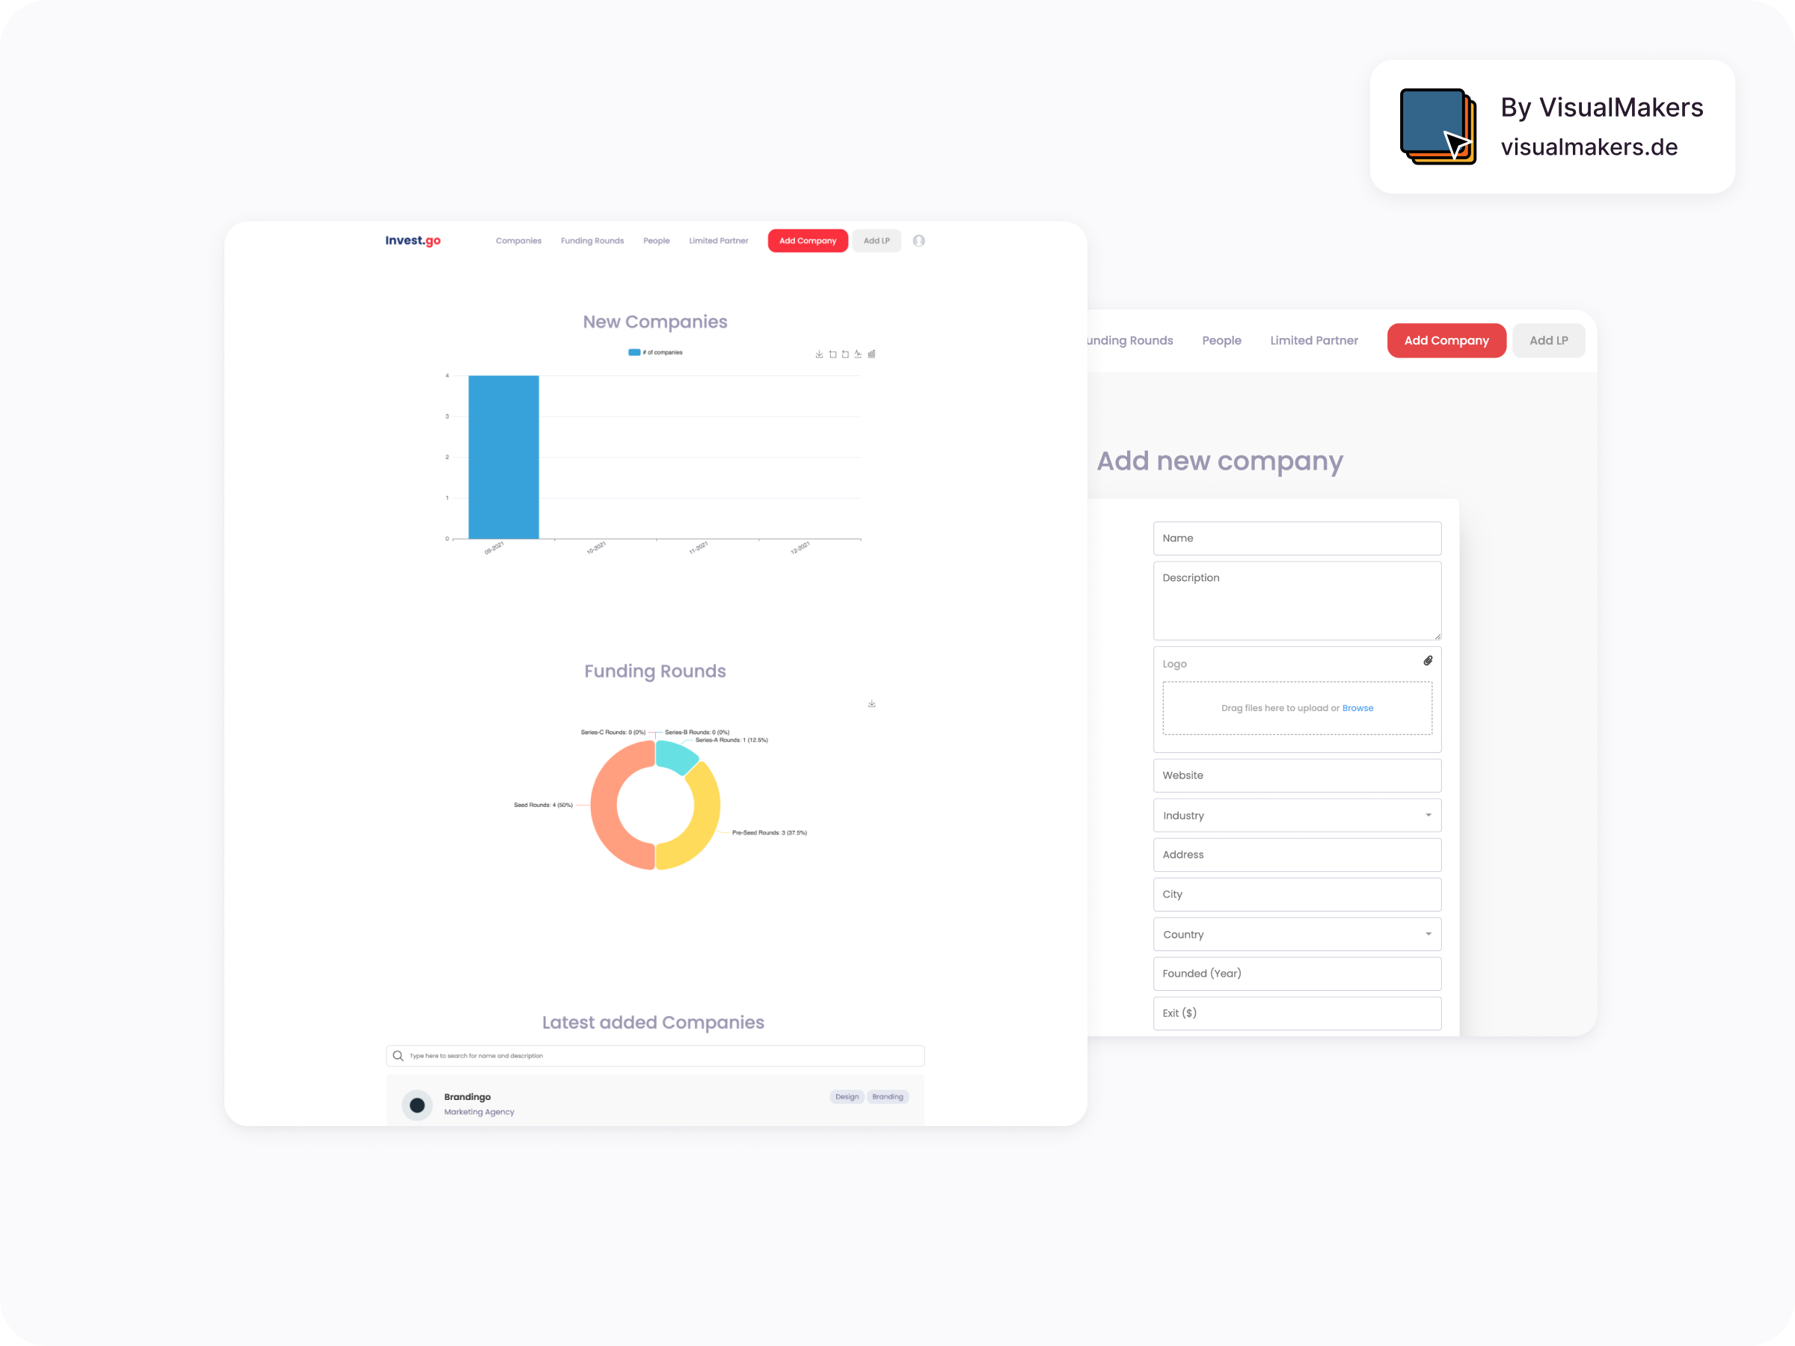Click the Name input field
1795x1346 pixels.
pos(1296,537)
